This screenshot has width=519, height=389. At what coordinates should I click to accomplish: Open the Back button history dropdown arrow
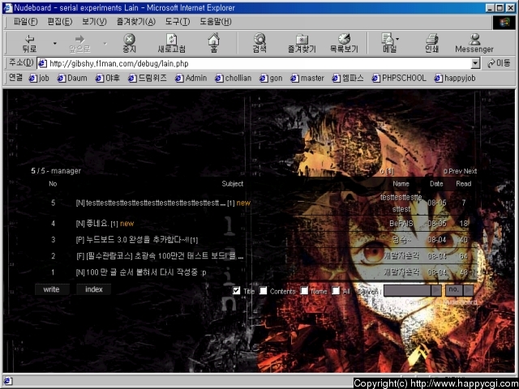pos(54,43)
